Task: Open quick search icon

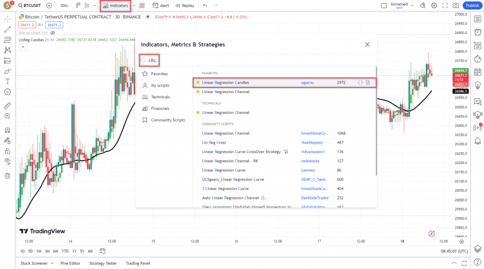Action: tap(423, 6)
